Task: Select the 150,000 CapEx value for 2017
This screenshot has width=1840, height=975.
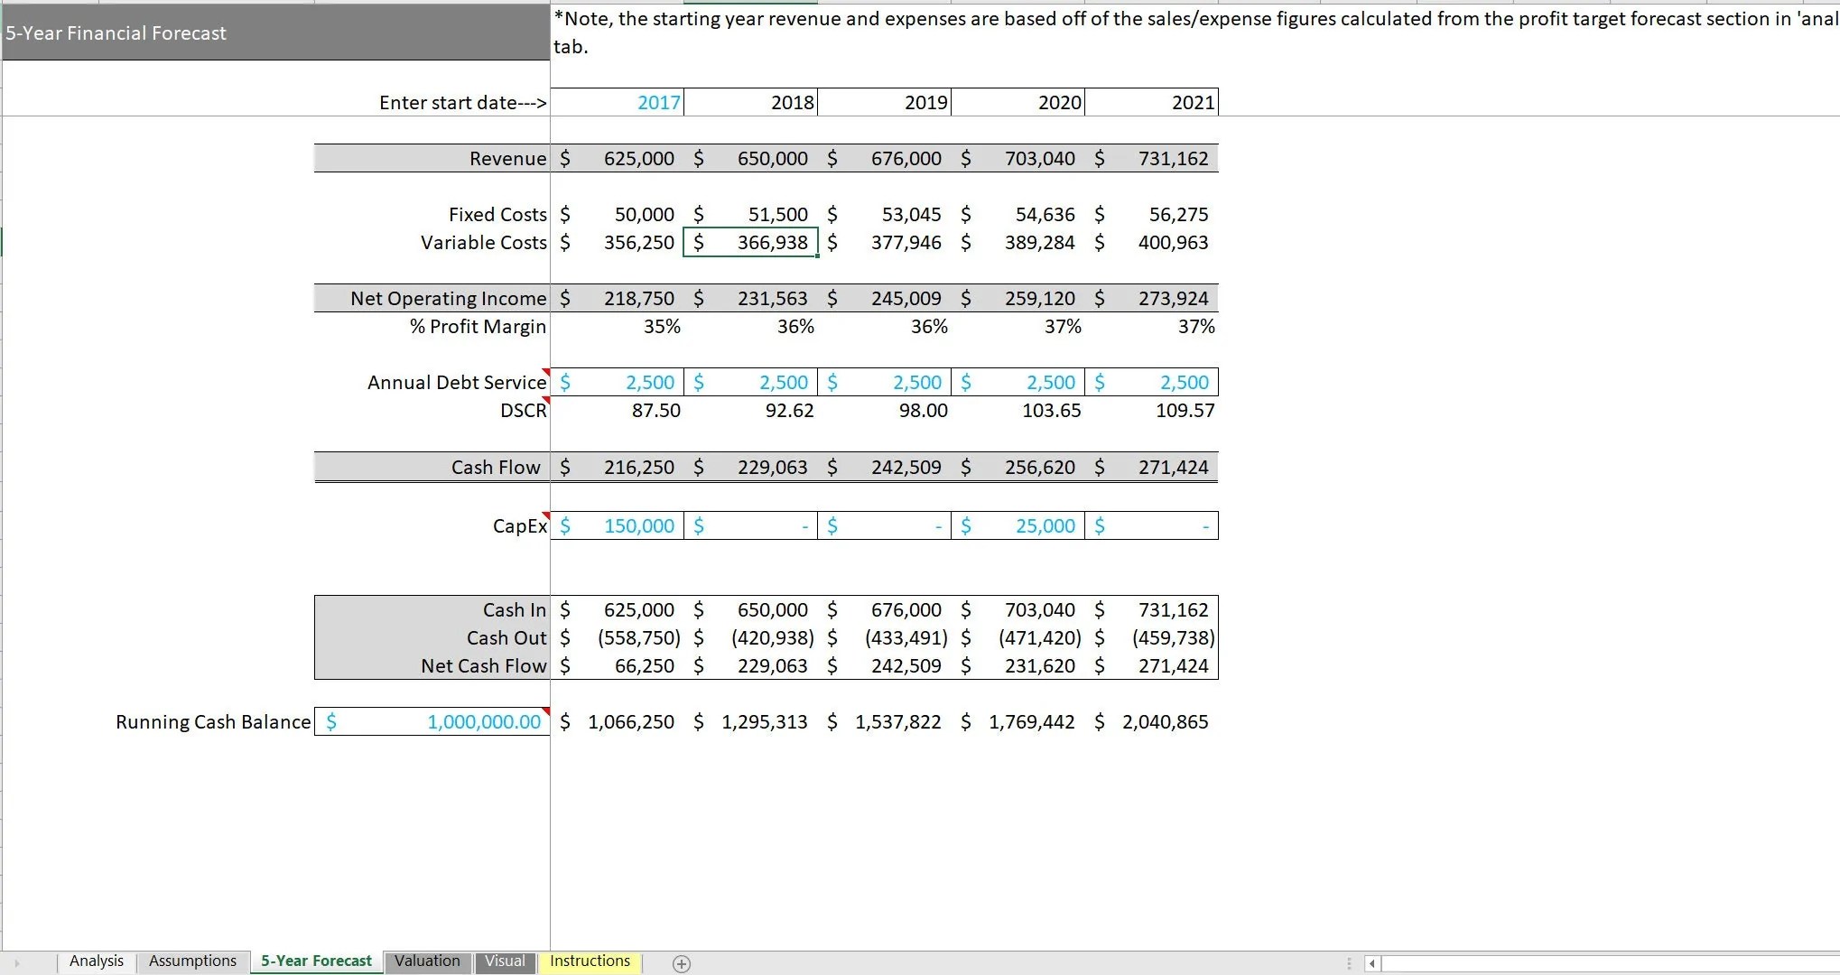Action: tap(618, 525)
